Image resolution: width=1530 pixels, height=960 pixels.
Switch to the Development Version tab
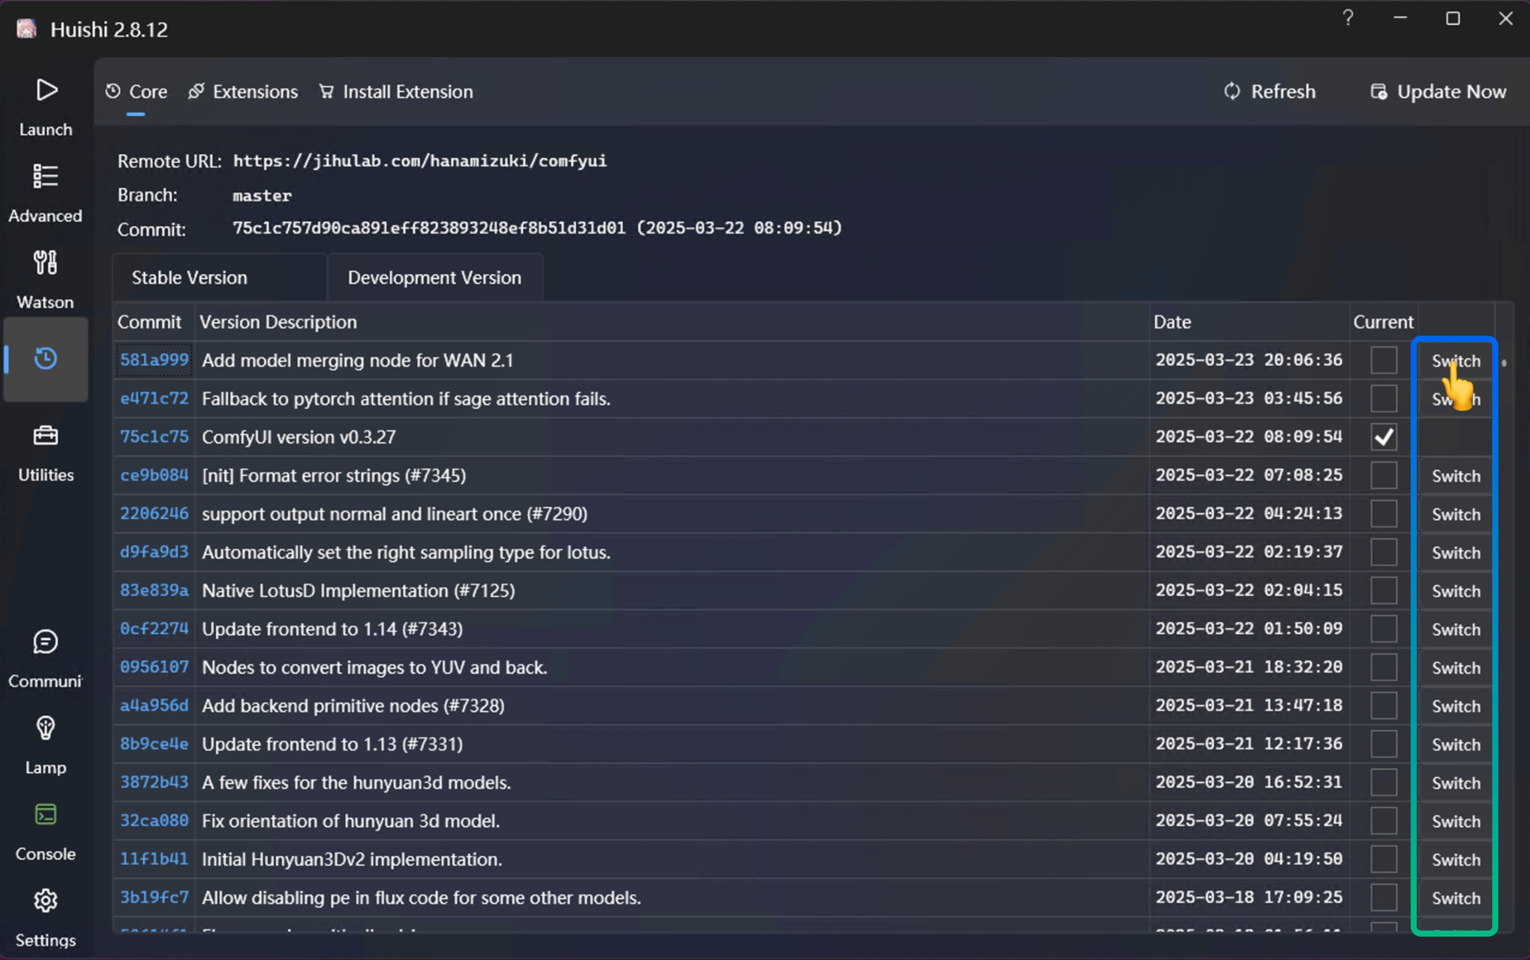(434, 277)
